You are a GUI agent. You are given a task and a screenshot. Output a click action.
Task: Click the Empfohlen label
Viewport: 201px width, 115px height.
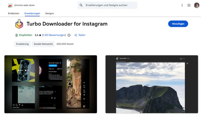[26, 35]
